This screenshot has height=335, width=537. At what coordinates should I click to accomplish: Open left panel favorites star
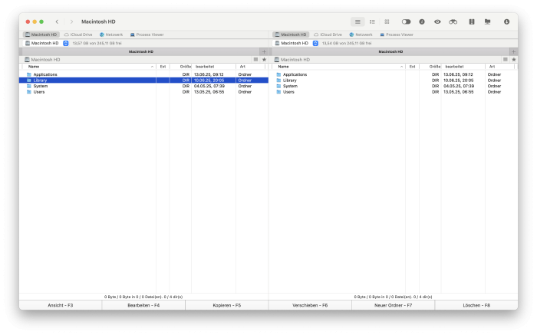264,60
